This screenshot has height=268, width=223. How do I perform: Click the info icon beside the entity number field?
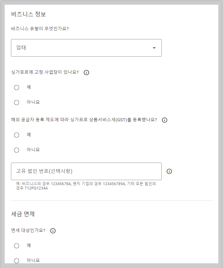click(170, 171)
